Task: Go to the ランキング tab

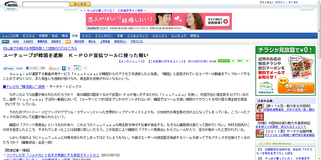Action: [179, 36]
